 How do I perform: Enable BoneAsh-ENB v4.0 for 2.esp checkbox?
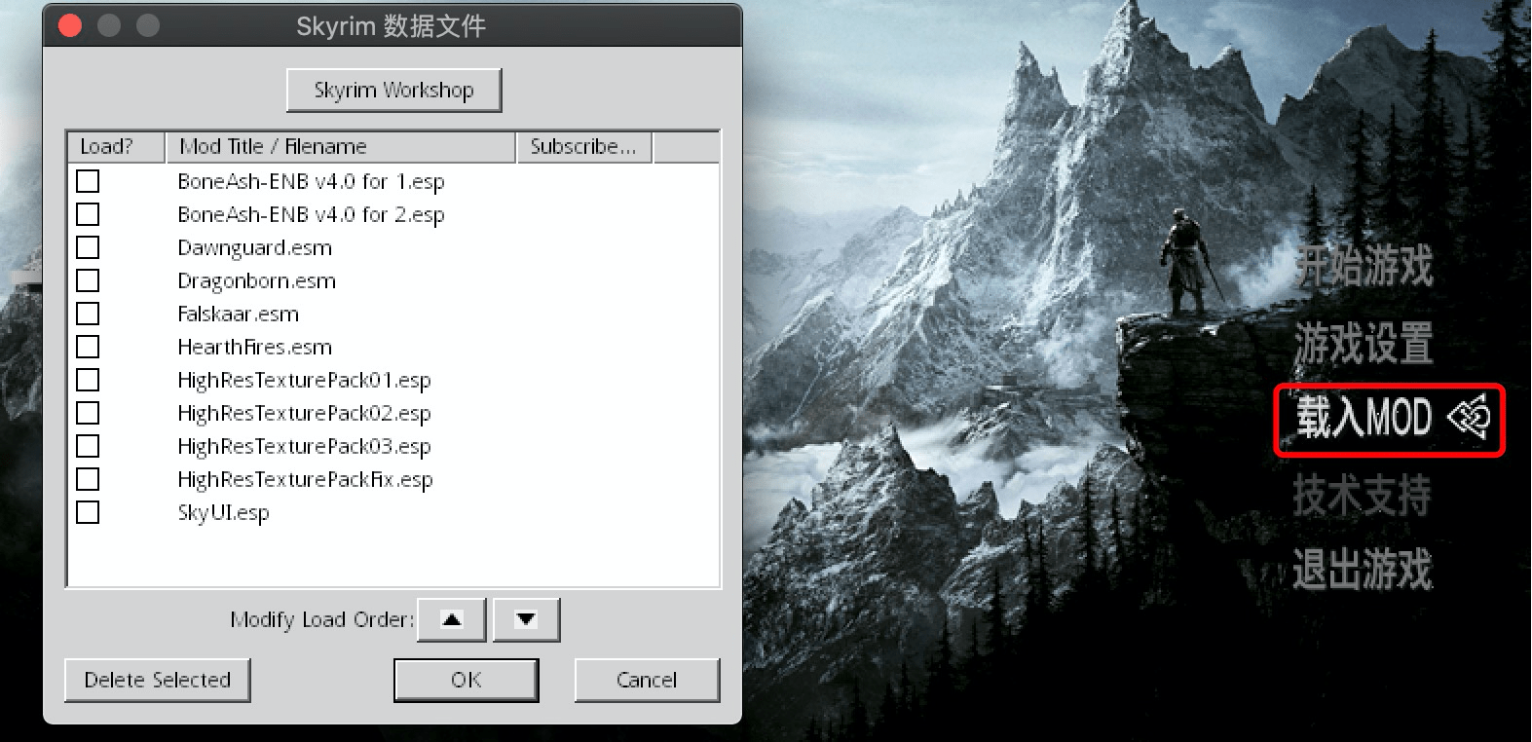point(88,214)
